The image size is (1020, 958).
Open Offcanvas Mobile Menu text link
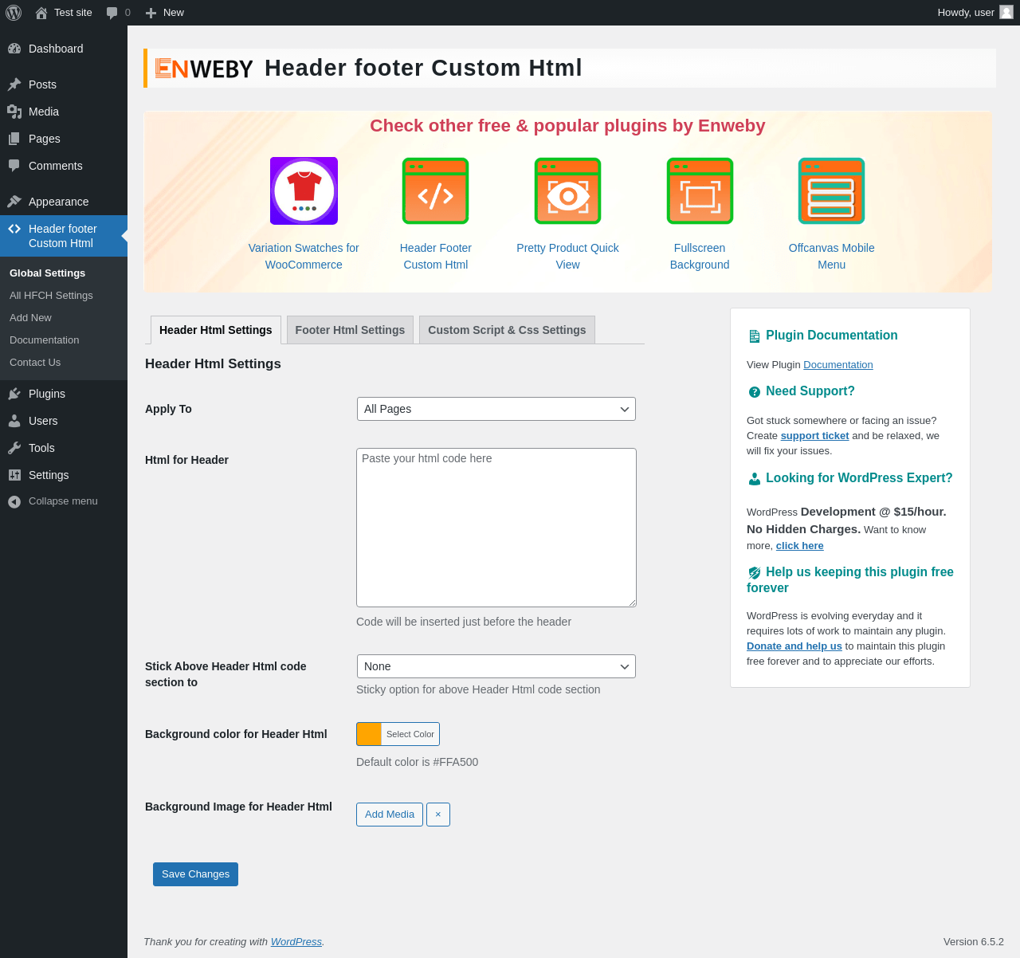tap(832, 257)
